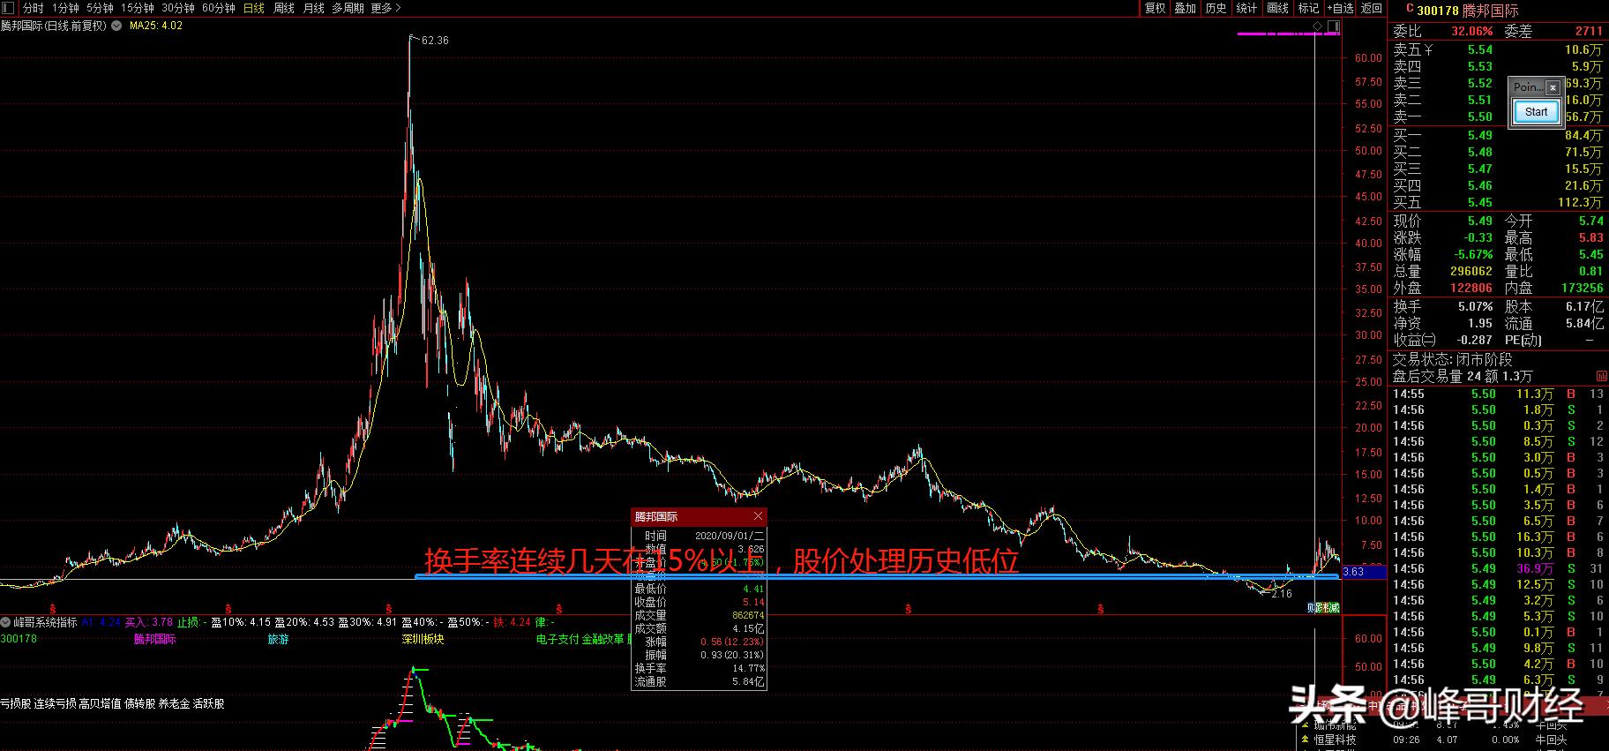Click the stock title 300178 腾邦国际
The width and height of the screenshot is (1609, 751).
[1467, 10]
